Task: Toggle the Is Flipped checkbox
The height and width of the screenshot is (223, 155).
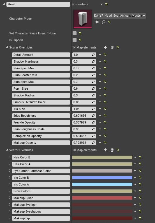Action: click(75, 40)
